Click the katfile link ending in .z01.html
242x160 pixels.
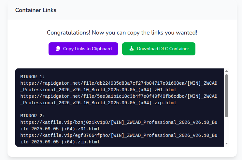click(119, 125)
